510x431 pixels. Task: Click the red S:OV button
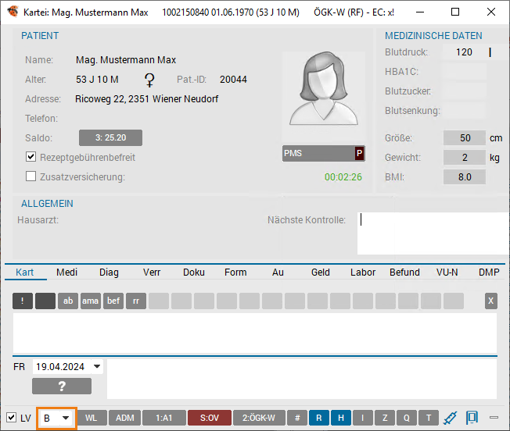point(210,418)
